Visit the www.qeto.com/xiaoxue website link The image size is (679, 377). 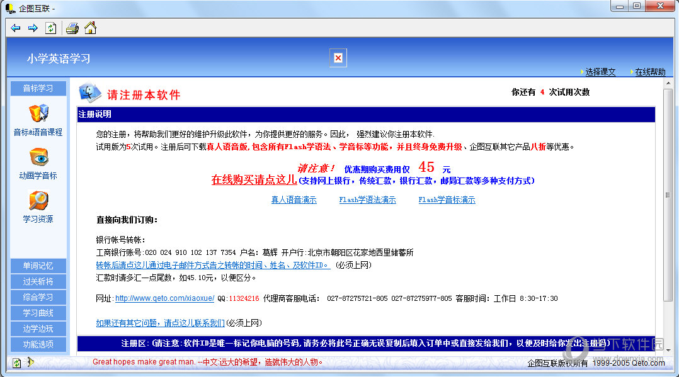[164, 298]
